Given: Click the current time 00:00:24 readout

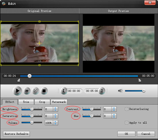Looking at the screenshot, I should tap(10, 76).
